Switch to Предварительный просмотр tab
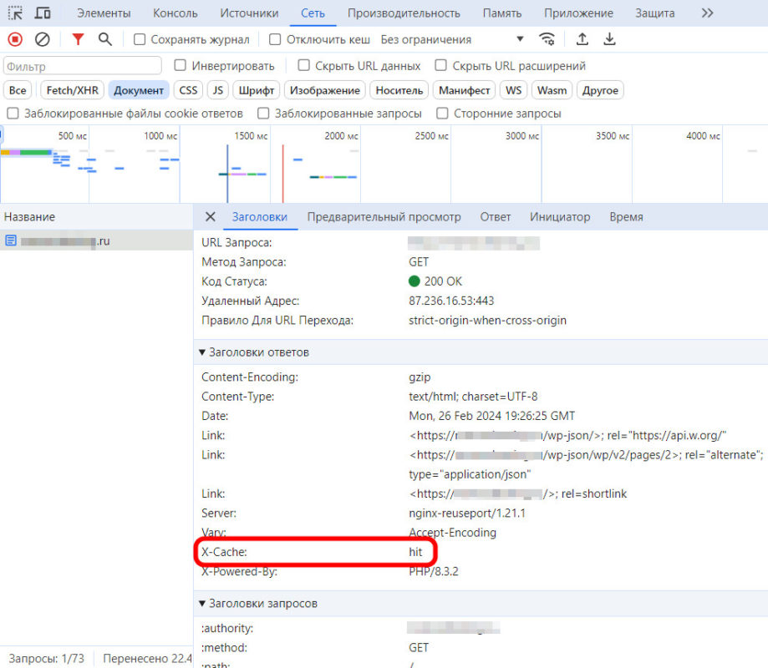This screenshot has height=668, width=768. (x=384, y=217)
